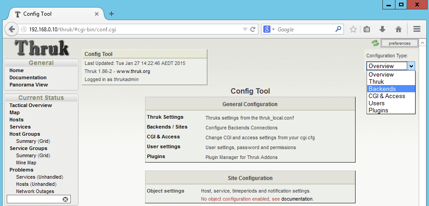Open the Object settings link
The height and width of the screenshot is (206, 429).
point(166,191)
